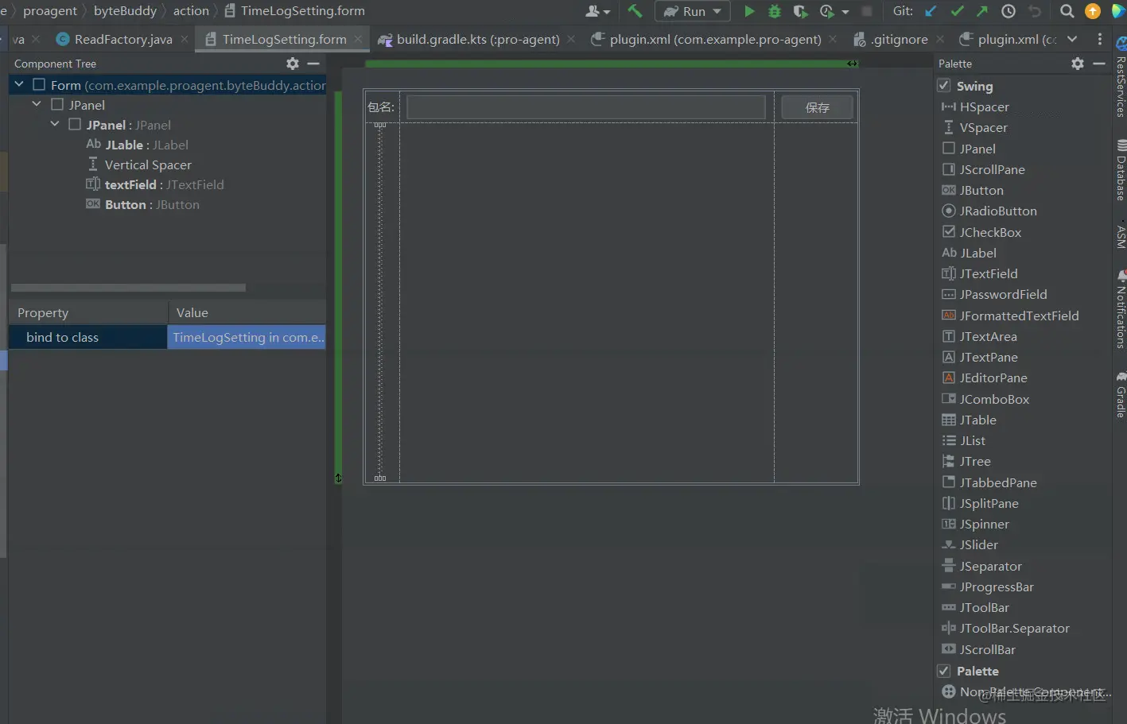This screenshot has height=724, width=1127.
Task: Click the Build project hammer icon
Action: [635, 11]
